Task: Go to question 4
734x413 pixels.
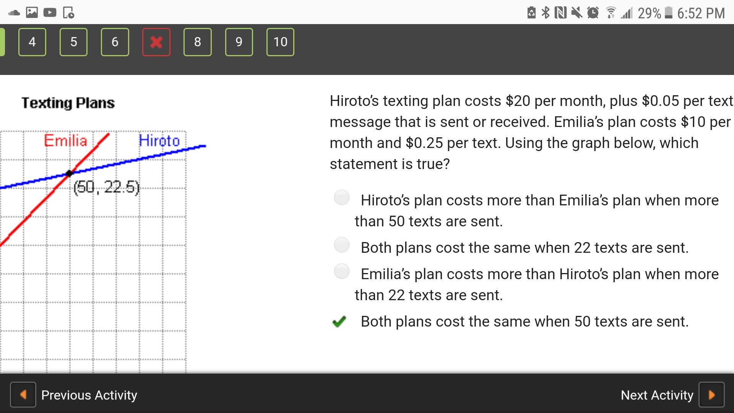Action: (x=32, y=42)
